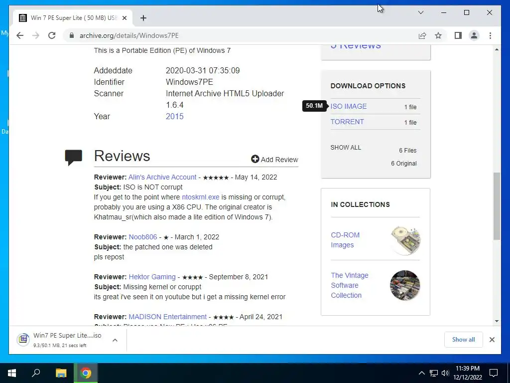Click the page scrollbar thumb
Viewport: 510px width, 383px height.
(x=497, y=206)
